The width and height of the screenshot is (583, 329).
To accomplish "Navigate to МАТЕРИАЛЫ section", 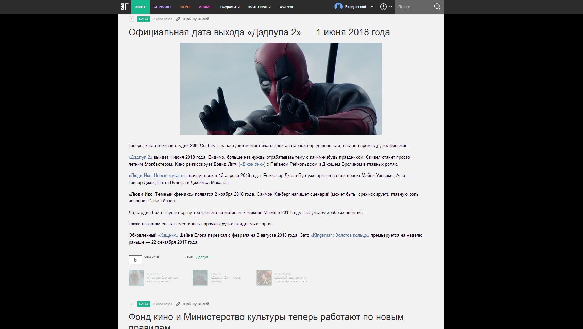I will [x=260, y=7].
